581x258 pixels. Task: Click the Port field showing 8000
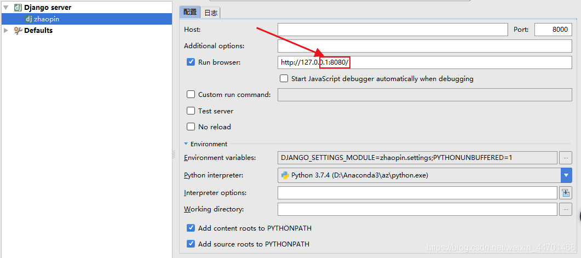(x=553, y=30)
